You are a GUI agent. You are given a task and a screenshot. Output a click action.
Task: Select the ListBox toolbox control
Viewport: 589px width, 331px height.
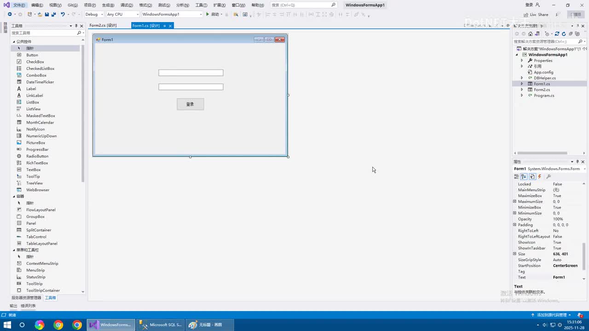pos(33,102)
